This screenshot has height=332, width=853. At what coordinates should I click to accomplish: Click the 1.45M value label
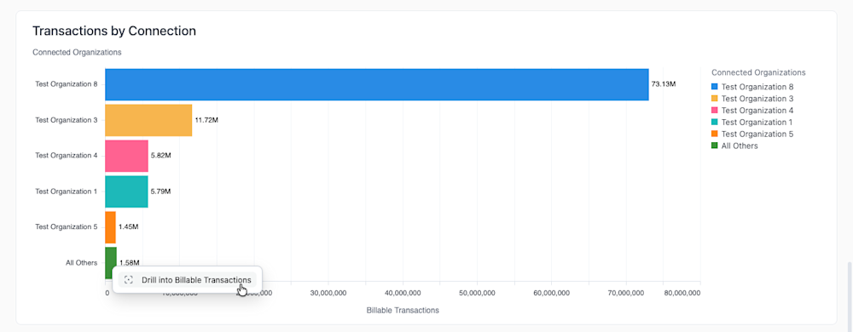(129, 226)
